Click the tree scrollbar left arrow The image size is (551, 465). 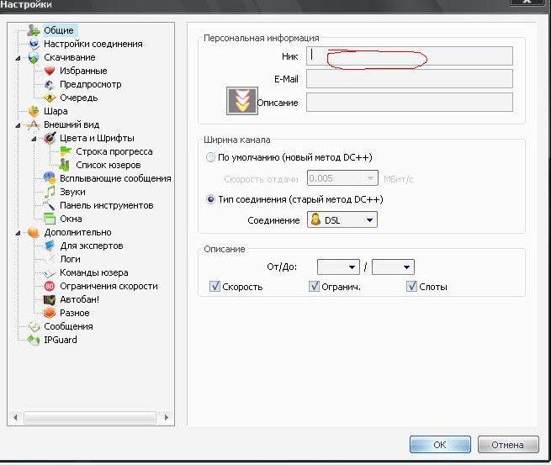(15, 418)
